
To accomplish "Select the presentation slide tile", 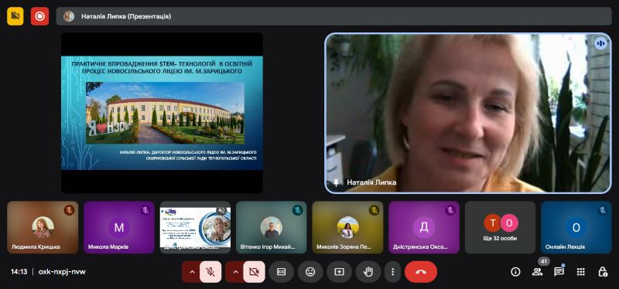I will point(162,113).
